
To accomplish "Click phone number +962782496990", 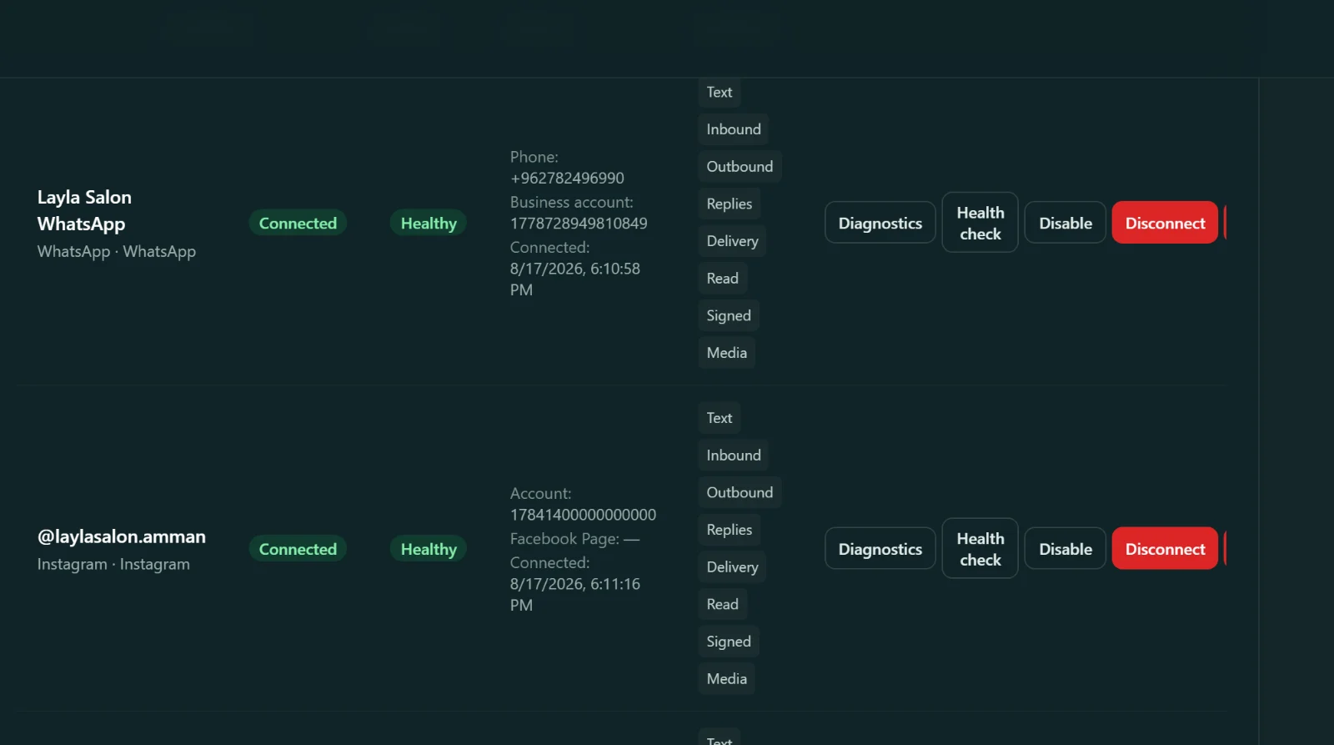I will pyautogui.click(x=567, y=178).
